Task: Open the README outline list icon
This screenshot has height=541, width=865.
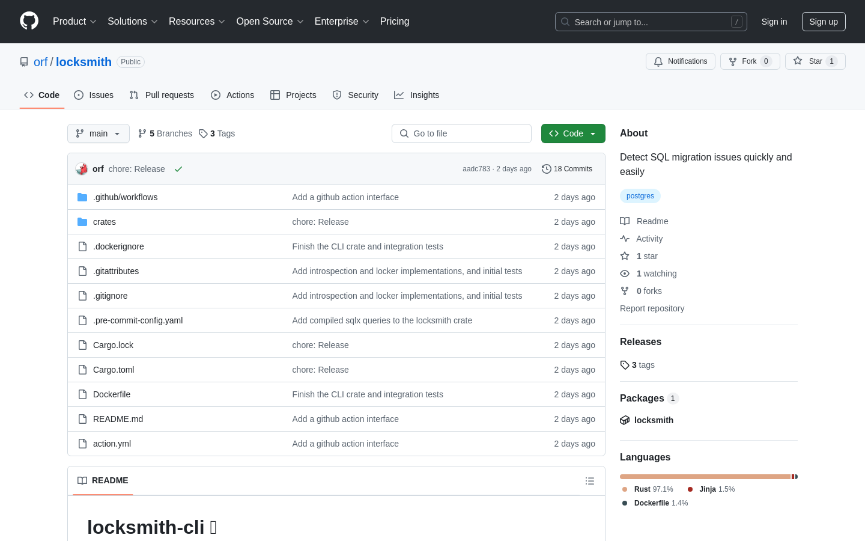Action: [x=590, y=481]
